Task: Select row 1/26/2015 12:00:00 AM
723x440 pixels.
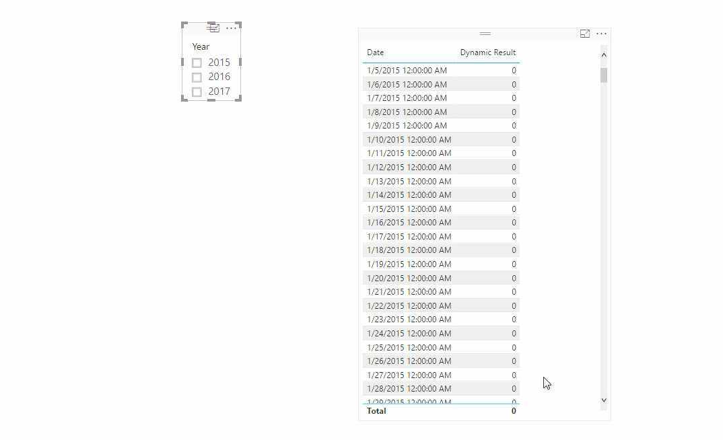Action: 441,361
